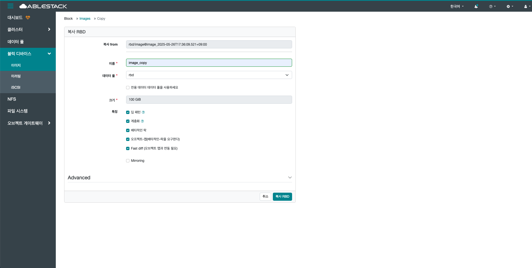Toggle the hamburger sidebar menu icon
This screenshot has width=532, height=268.
(11, 6)
